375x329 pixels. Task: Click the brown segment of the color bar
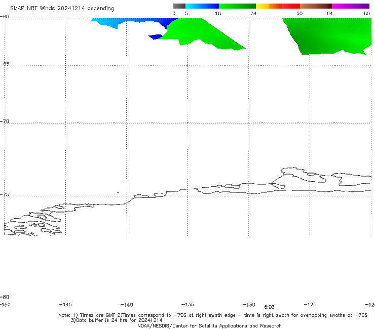point(316,6)
